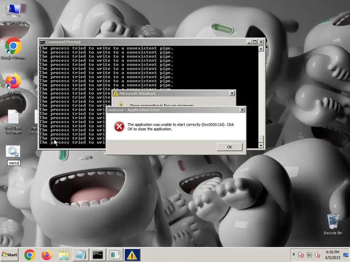Click Chrome icon in taskbar
The image size is (350, 262).
(x=30, y=255)
